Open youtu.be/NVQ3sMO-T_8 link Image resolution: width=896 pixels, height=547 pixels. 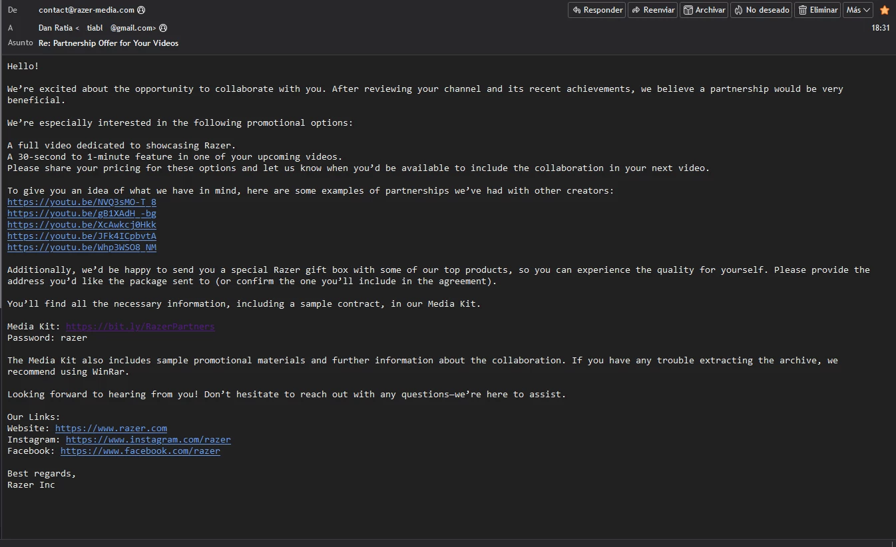point(82,202)
